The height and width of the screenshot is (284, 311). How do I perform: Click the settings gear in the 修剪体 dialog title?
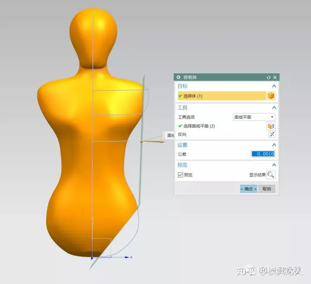point(179,77)
